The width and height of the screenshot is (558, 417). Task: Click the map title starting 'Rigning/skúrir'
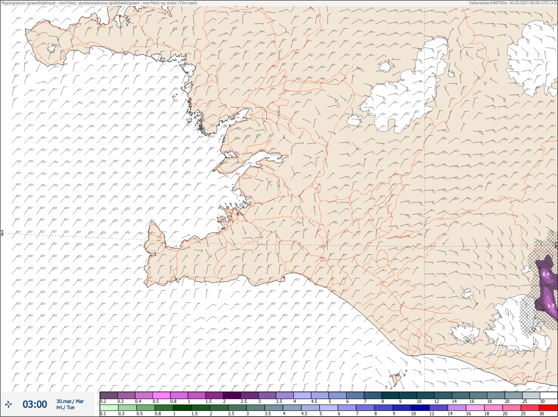99,3
